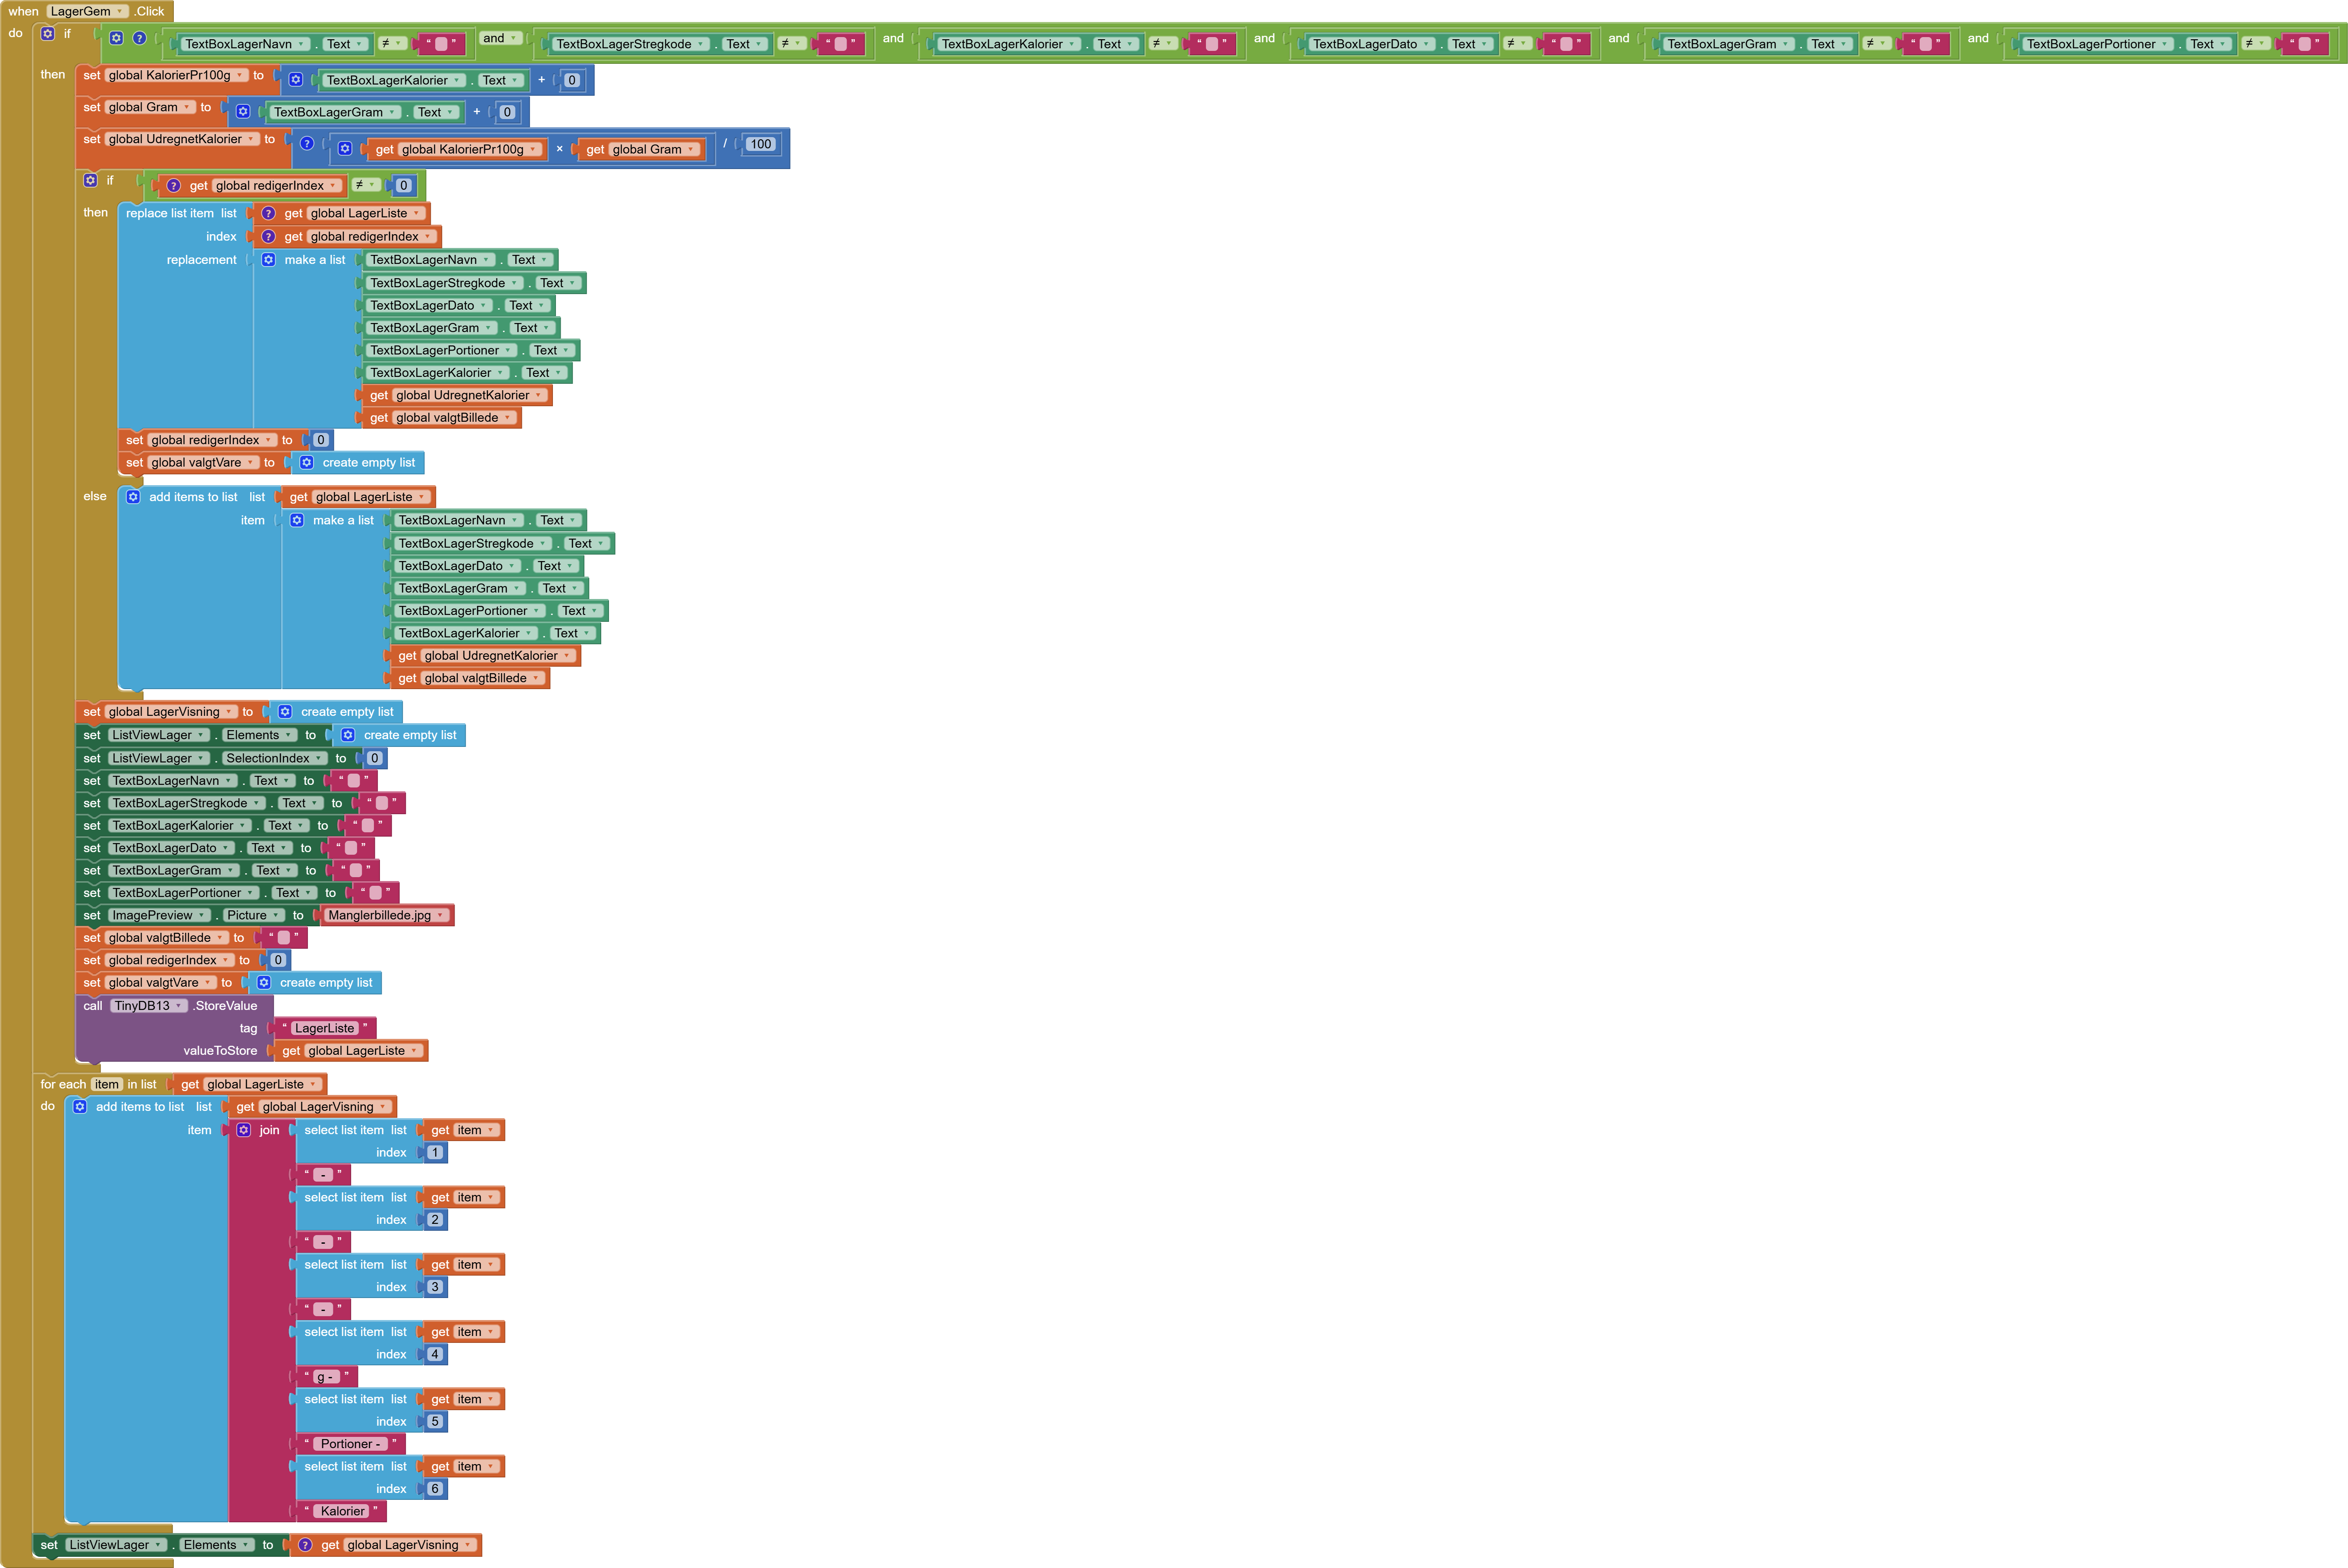Image resolution: width=2348 pixels, height=1568 pixels.
Task: Open gear on the join block
Action: coord(243,1130)
